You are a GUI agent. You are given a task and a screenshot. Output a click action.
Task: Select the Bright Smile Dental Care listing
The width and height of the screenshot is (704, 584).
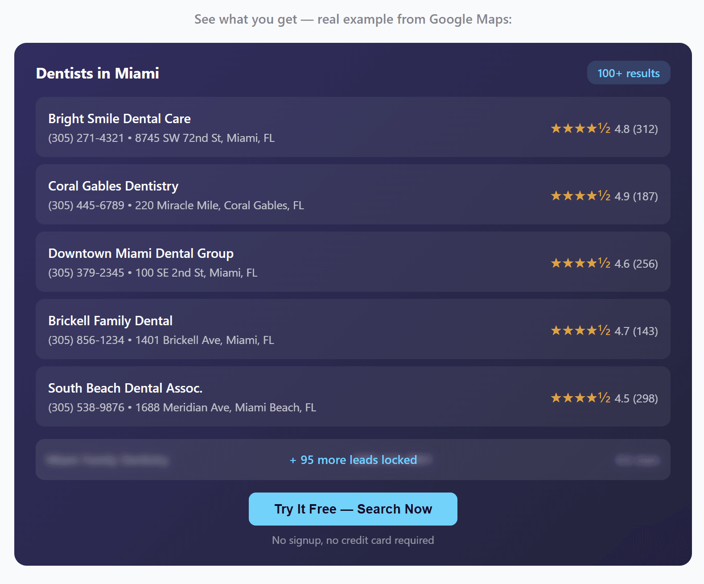point(119,119)
